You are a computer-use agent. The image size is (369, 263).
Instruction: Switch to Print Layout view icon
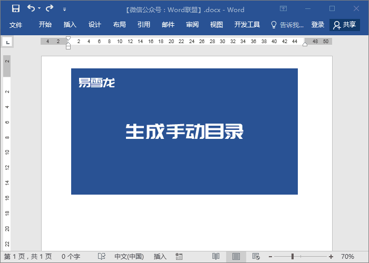click(x=236, y=257)
